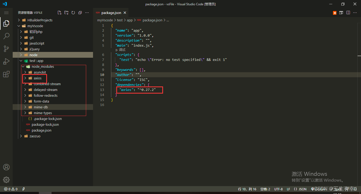Click the lightning bolt status bar icon

pos(24,189)
